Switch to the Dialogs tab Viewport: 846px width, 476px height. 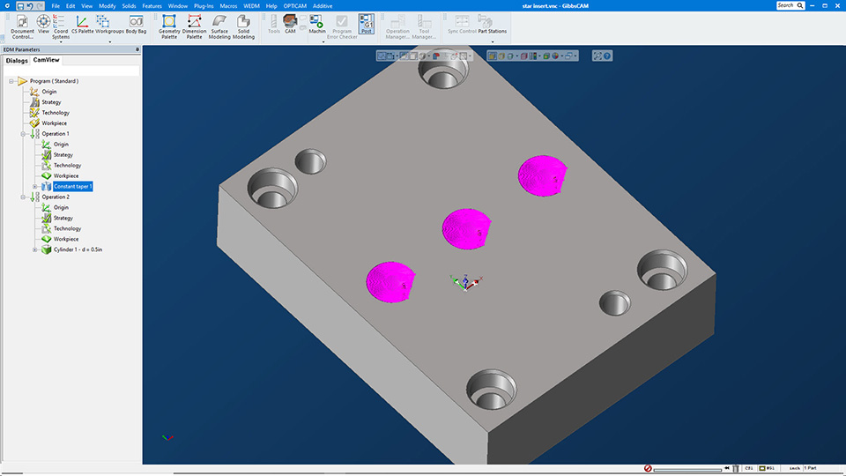coord(16,60)
